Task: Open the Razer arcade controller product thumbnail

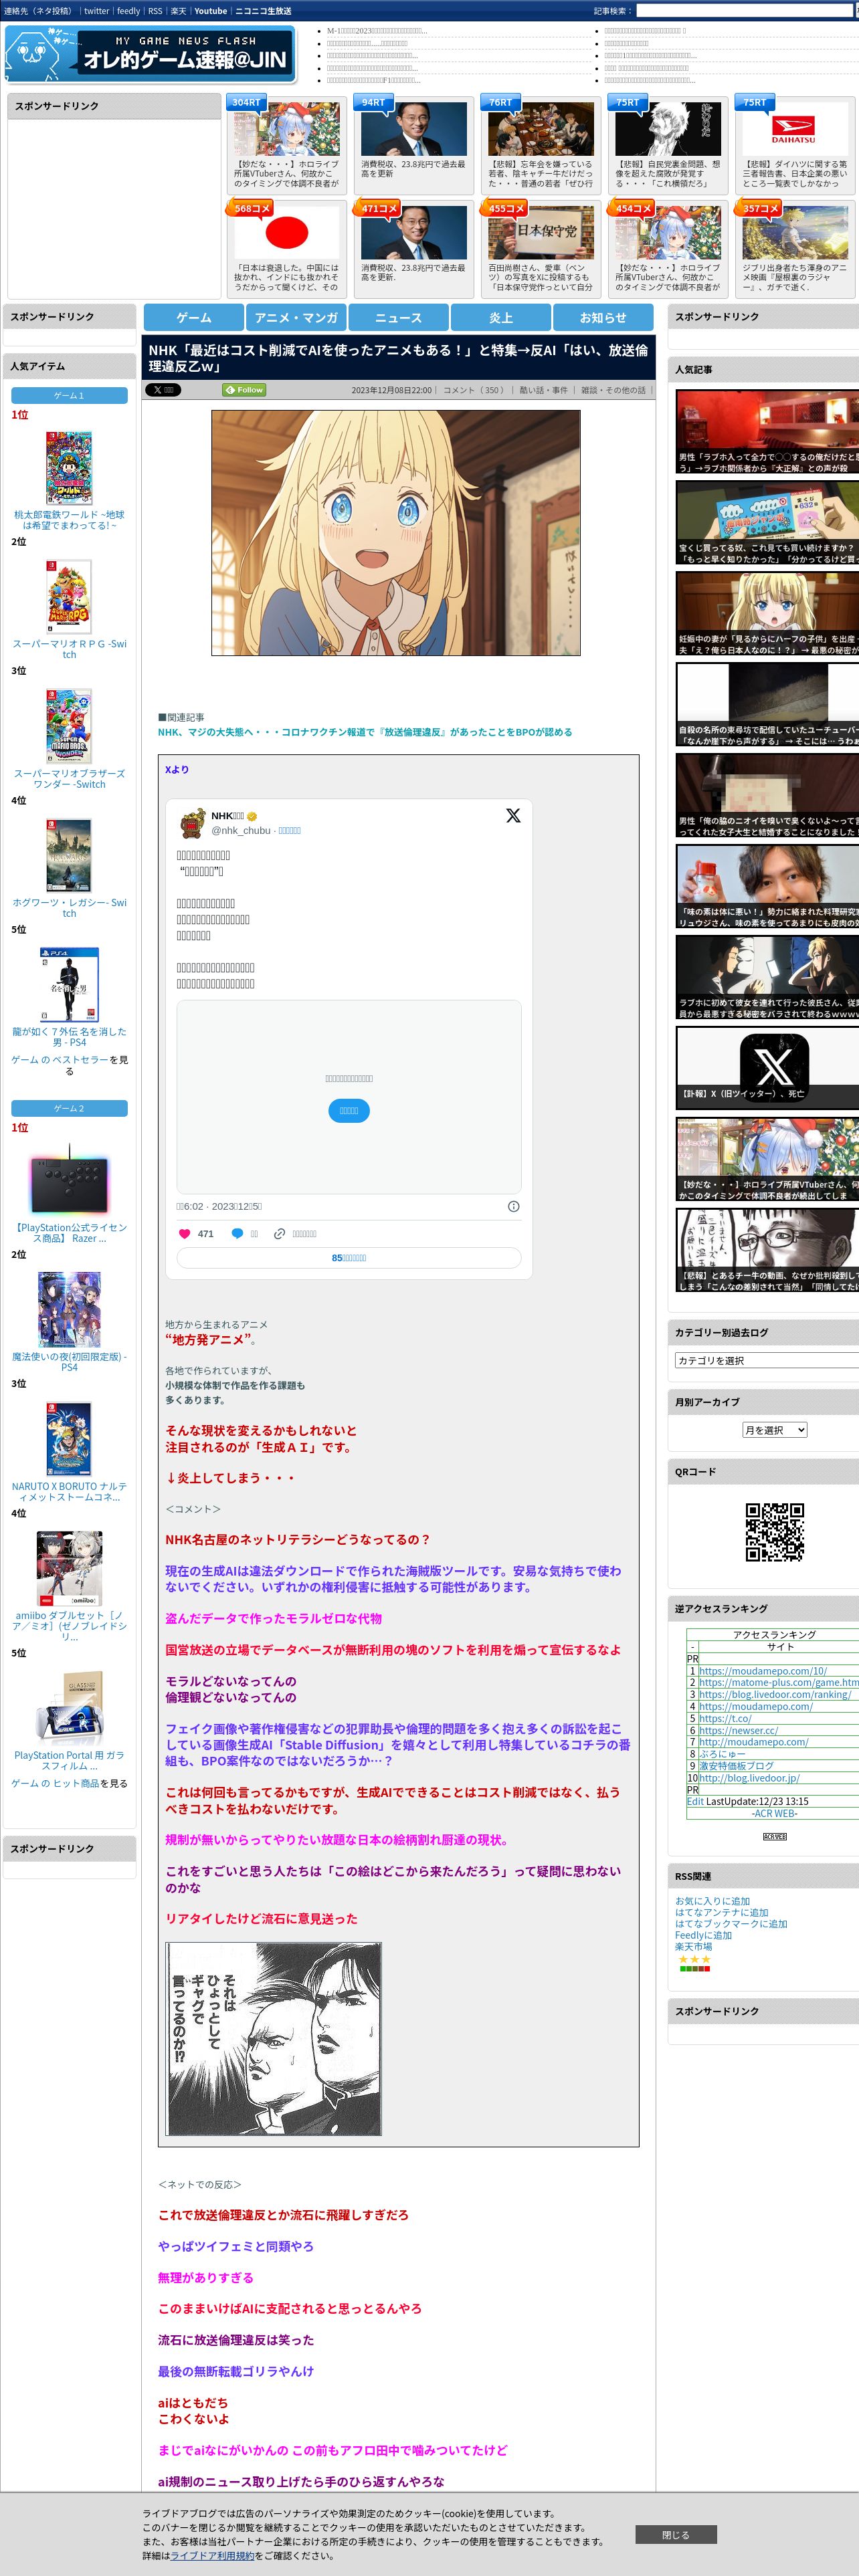Action: point(69,1180)
